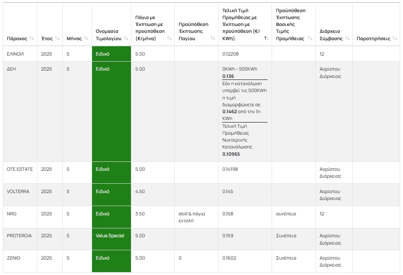The image size is (403, 275).
Task: Select the 0.12208 price value
Action: click(x=231, y=54)
